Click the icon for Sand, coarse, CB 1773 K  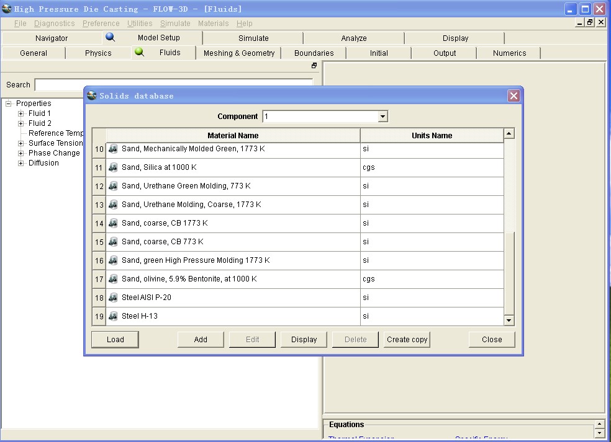coord(113,223)
